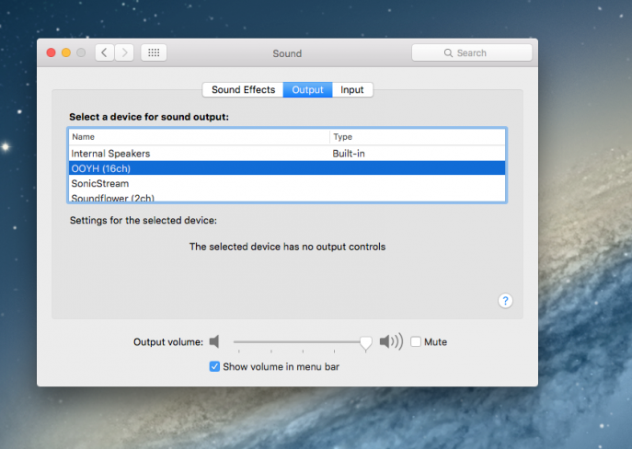Click the magnifier icon in search field
This screenshot has width=632, height=449.
448,52
